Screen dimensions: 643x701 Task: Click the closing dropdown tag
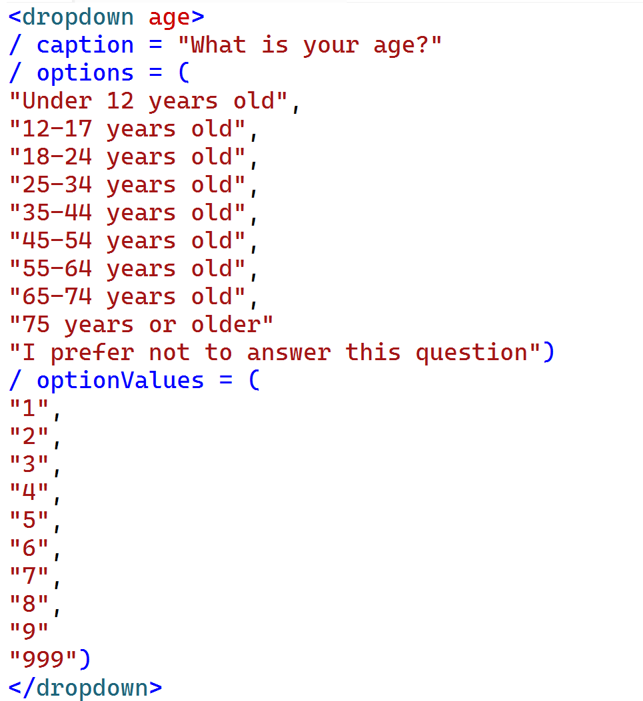point(85,687)
